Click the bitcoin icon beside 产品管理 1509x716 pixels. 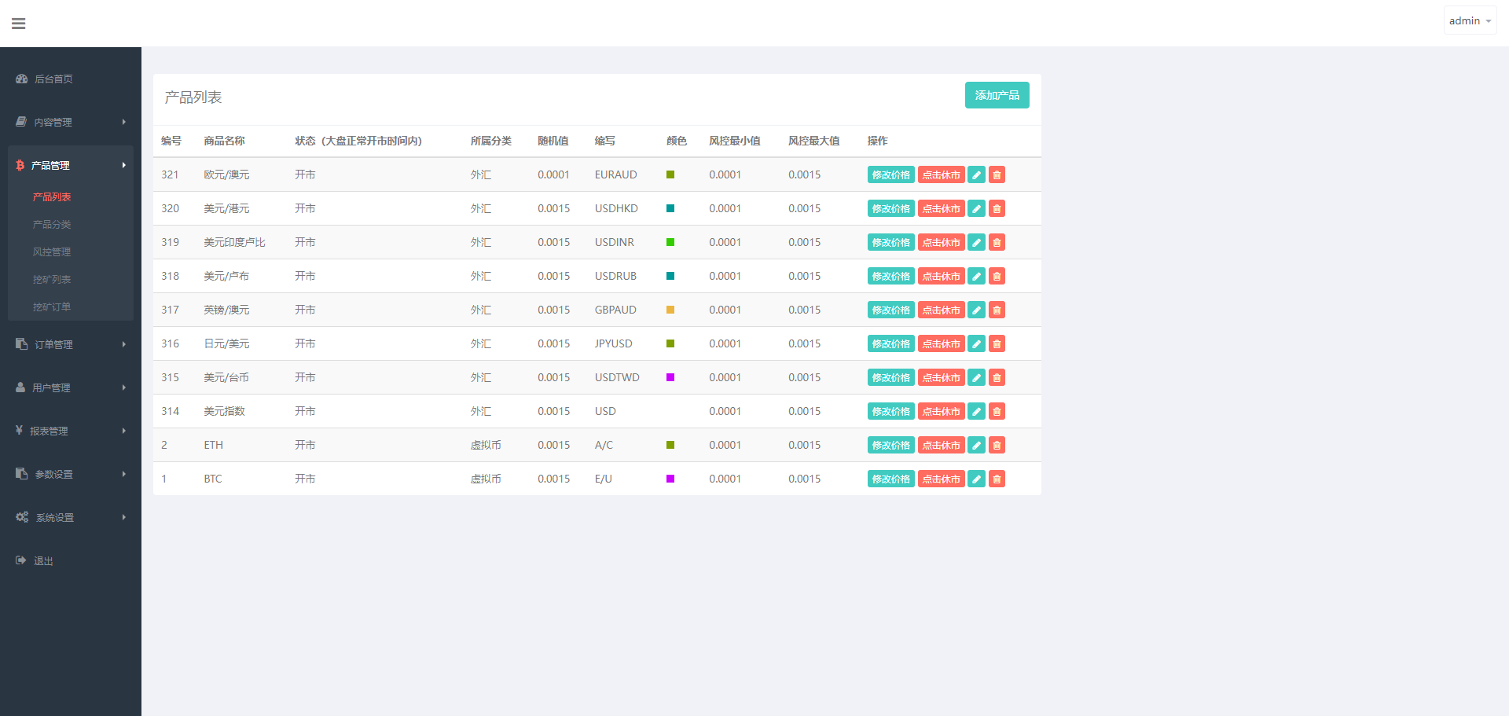click(x=20, y=165)
